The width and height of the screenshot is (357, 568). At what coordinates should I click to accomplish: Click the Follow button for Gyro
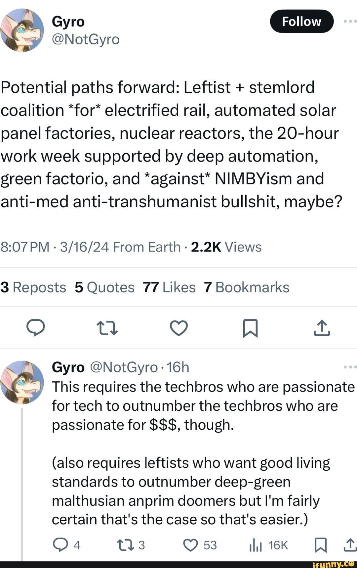(x=301, y=22)
